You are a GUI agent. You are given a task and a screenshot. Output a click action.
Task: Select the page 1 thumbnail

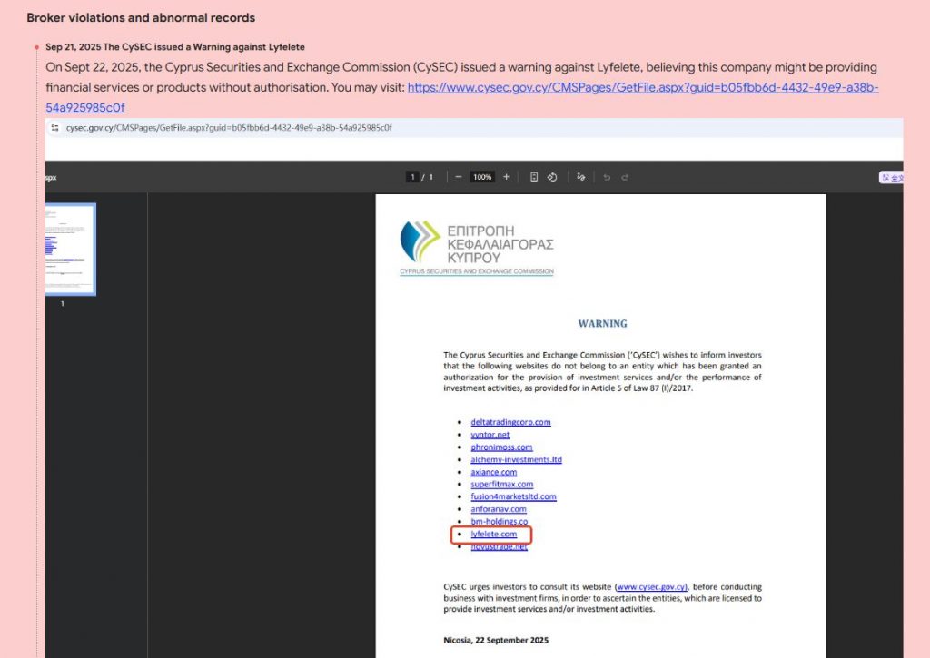pyautogui.click(x=70, y=249)
